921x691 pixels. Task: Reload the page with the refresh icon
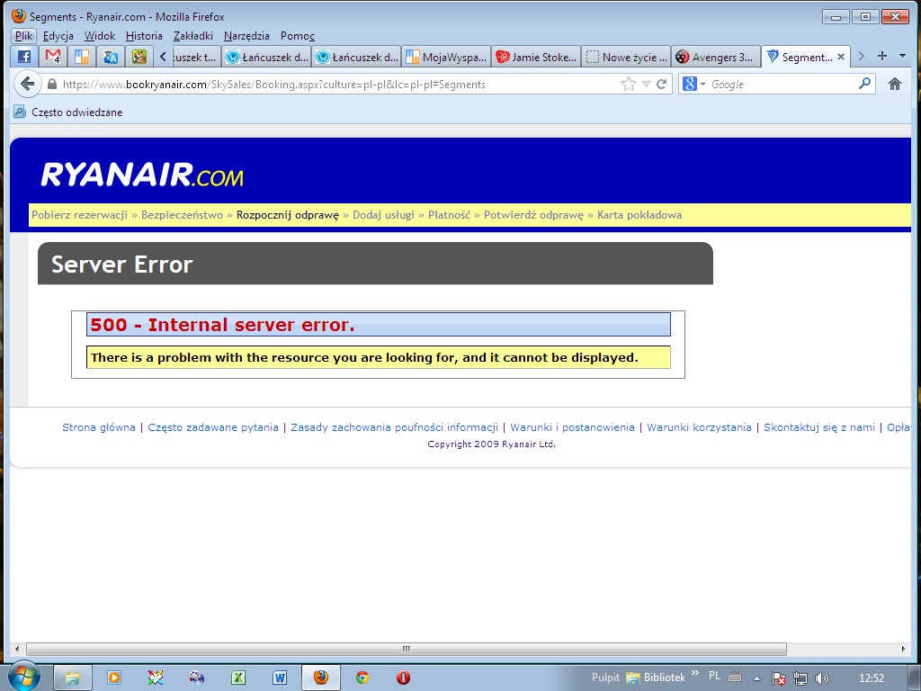tap(661, 84)
